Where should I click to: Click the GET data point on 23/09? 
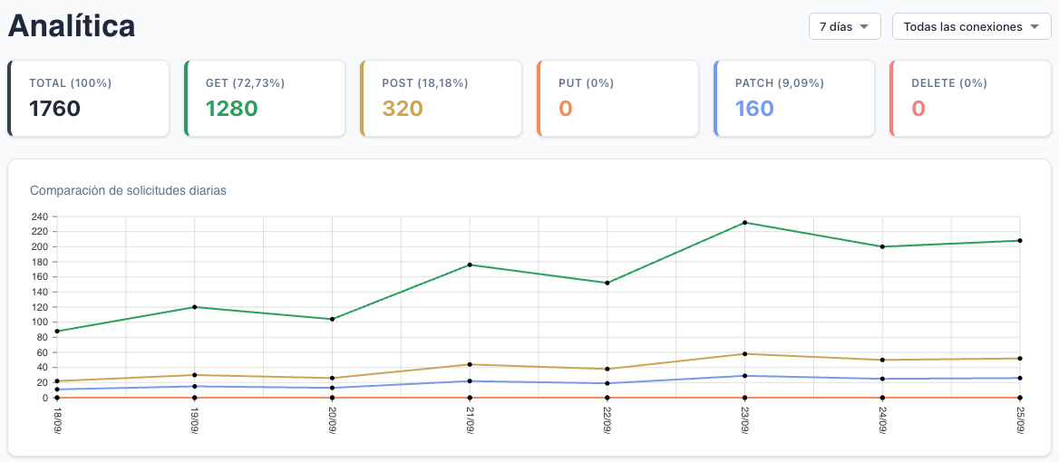click(744, 223)
